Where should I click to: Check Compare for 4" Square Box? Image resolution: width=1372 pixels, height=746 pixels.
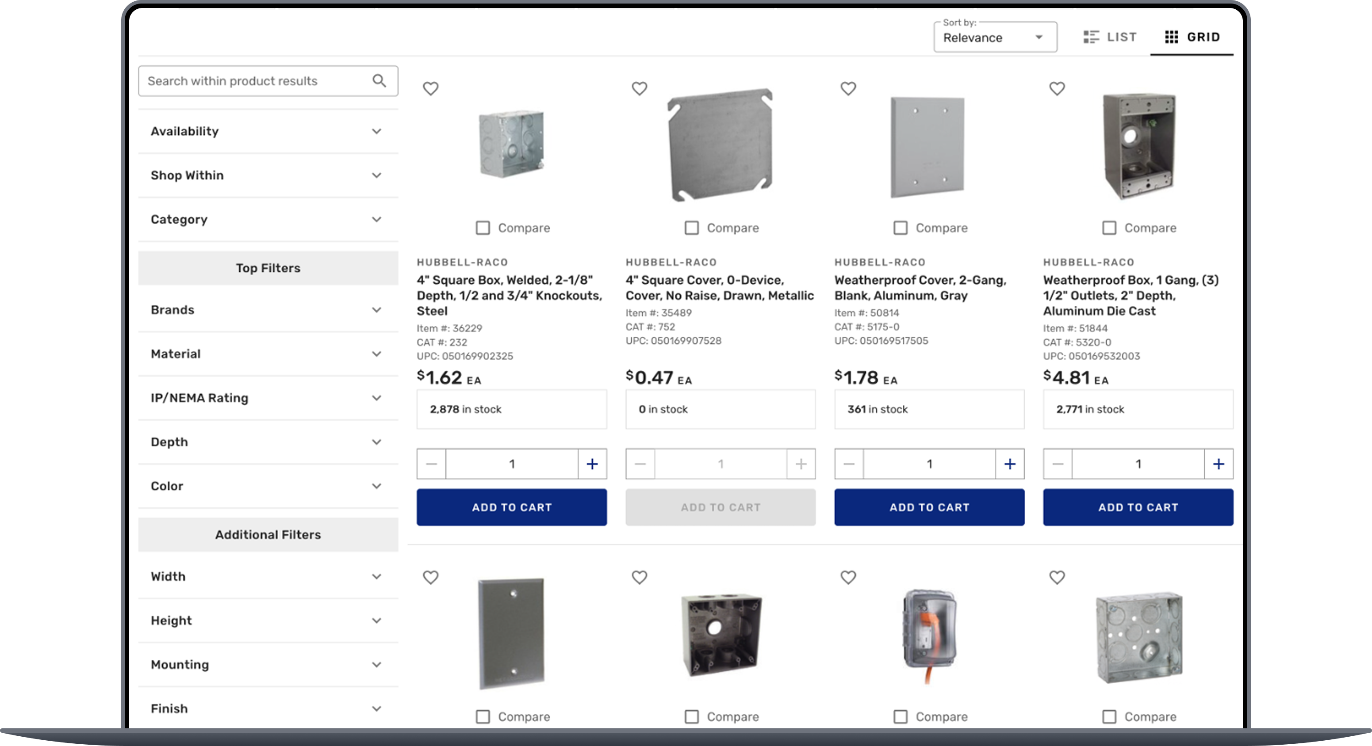[x=483, y=228]
